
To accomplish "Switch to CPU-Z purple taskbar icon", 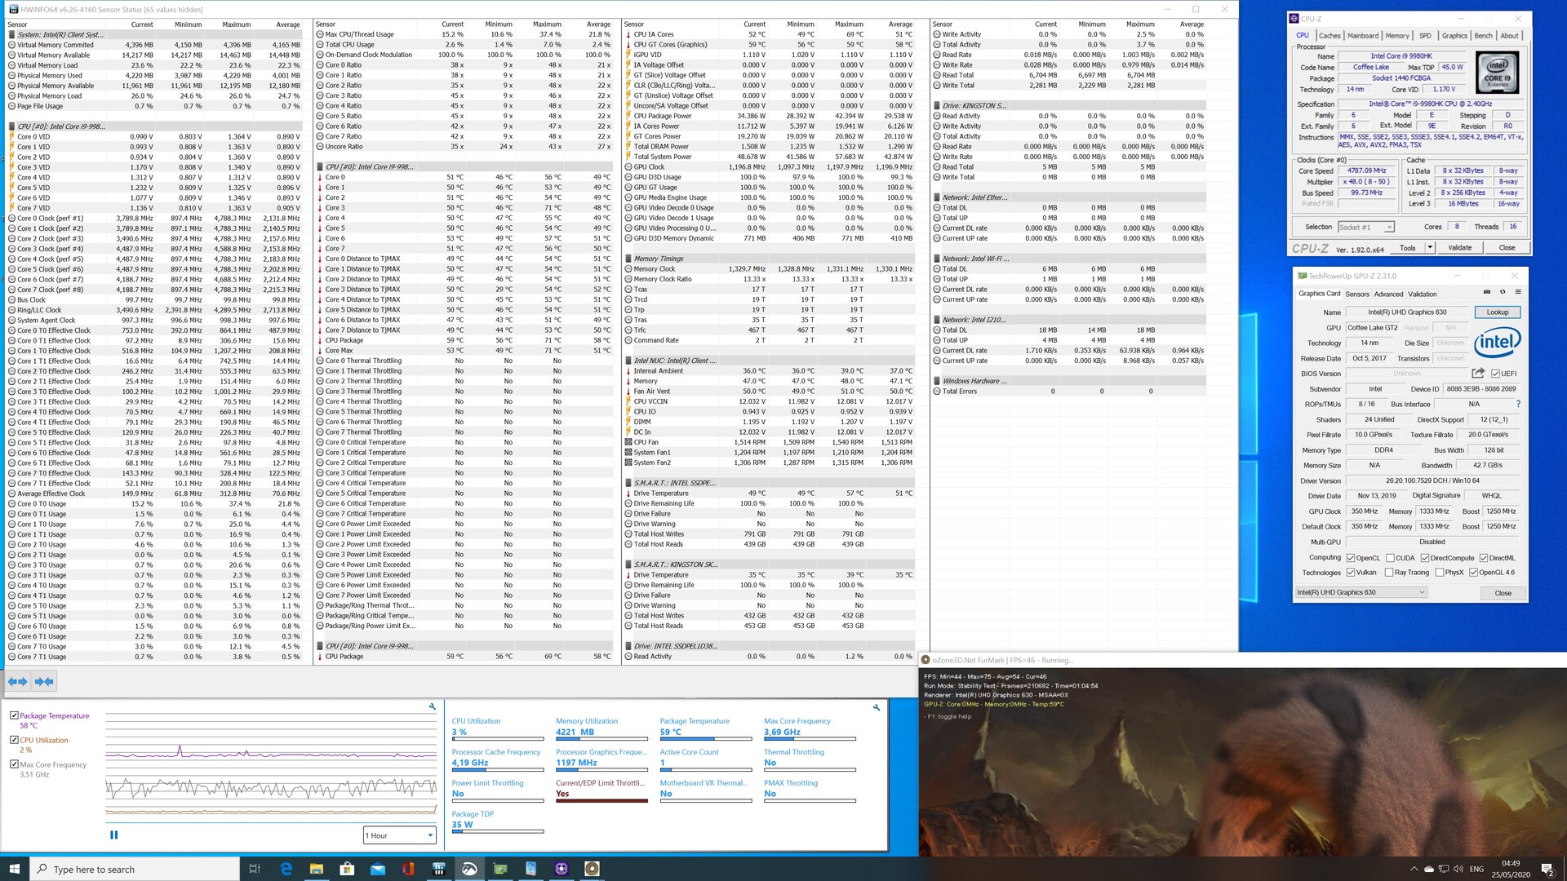I will [x=562, y=869].
